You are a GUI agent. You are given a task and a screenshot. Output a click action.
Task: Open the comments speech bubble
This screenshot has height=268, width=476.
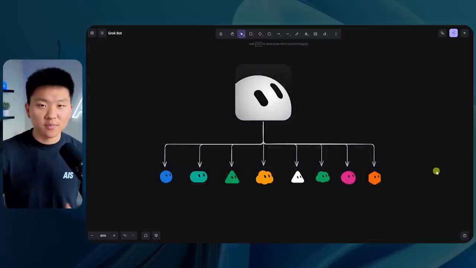pyautogui.click(x=146, y=236)
